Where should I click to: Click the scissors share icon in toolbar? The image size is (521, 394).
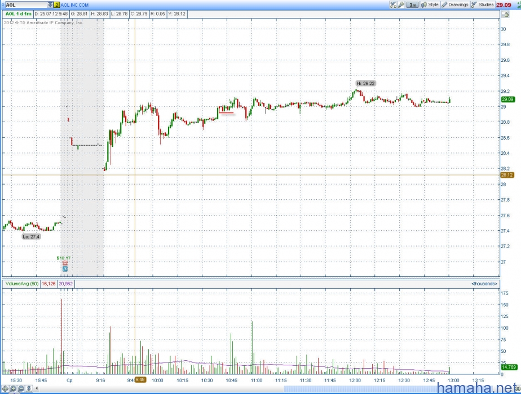coord(392,5)
